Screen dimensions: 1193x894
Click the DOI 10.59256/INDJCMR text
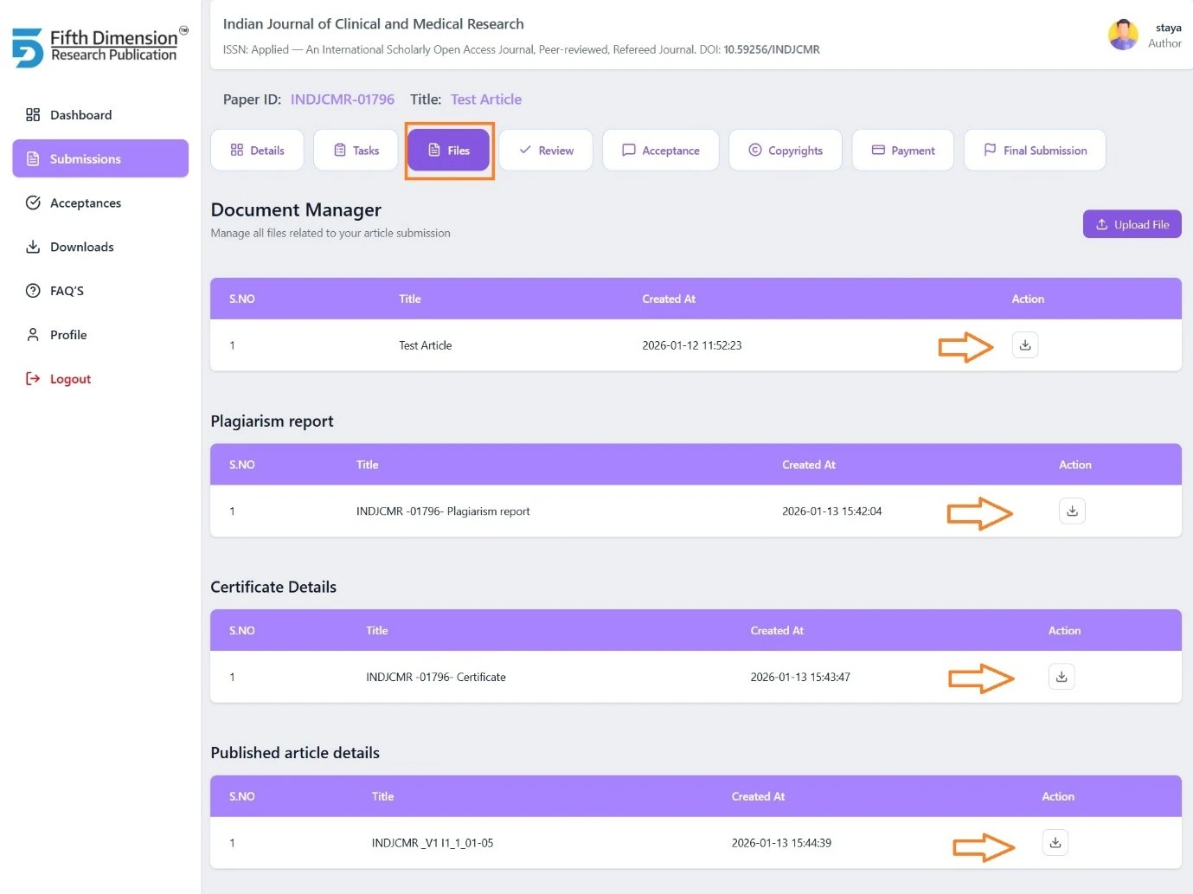pyautogui.click(x=772, y=50)
